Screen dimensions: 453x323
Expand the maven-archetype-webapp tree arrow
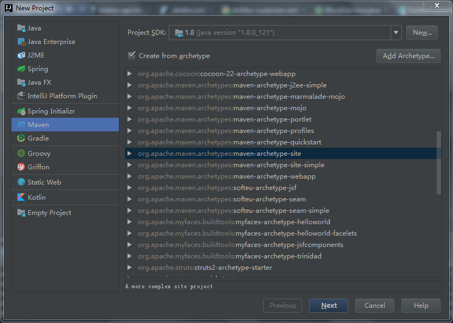click(x=130, y=176)
